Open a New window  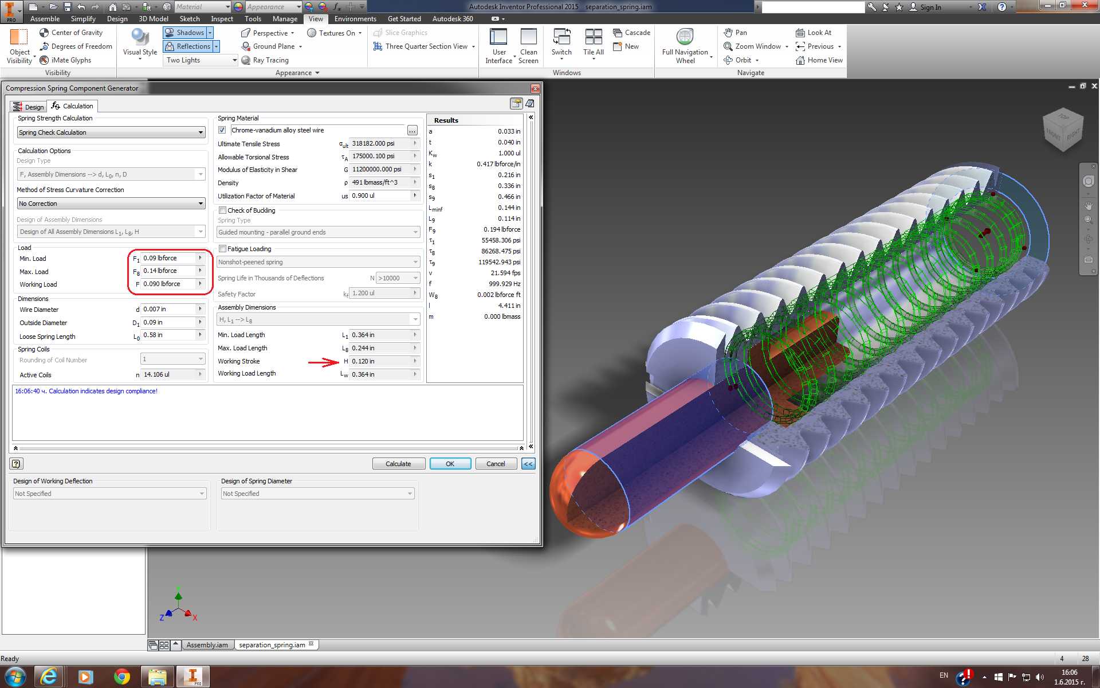click(x=626, y=46)
